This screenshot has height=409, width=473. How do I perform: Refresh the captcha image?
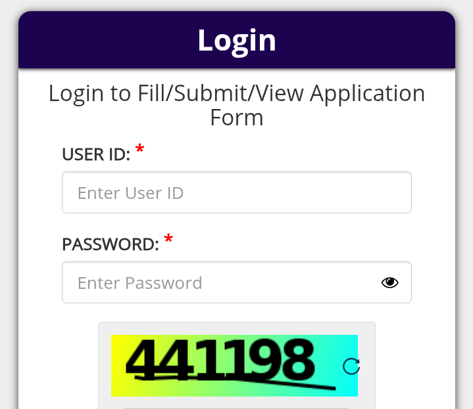point(351,366)
